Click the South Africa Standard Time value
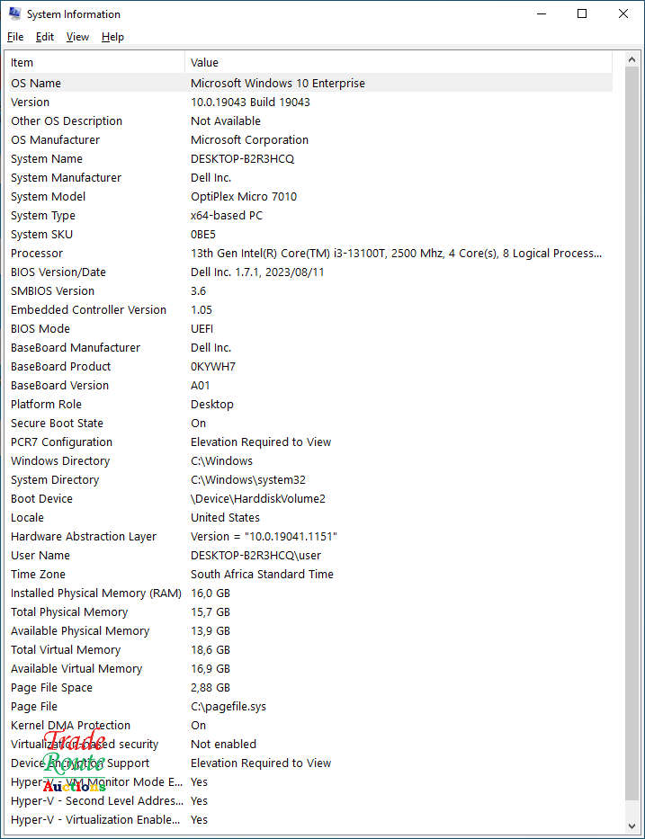Screen dimensions: 645x839 point(262,574)
